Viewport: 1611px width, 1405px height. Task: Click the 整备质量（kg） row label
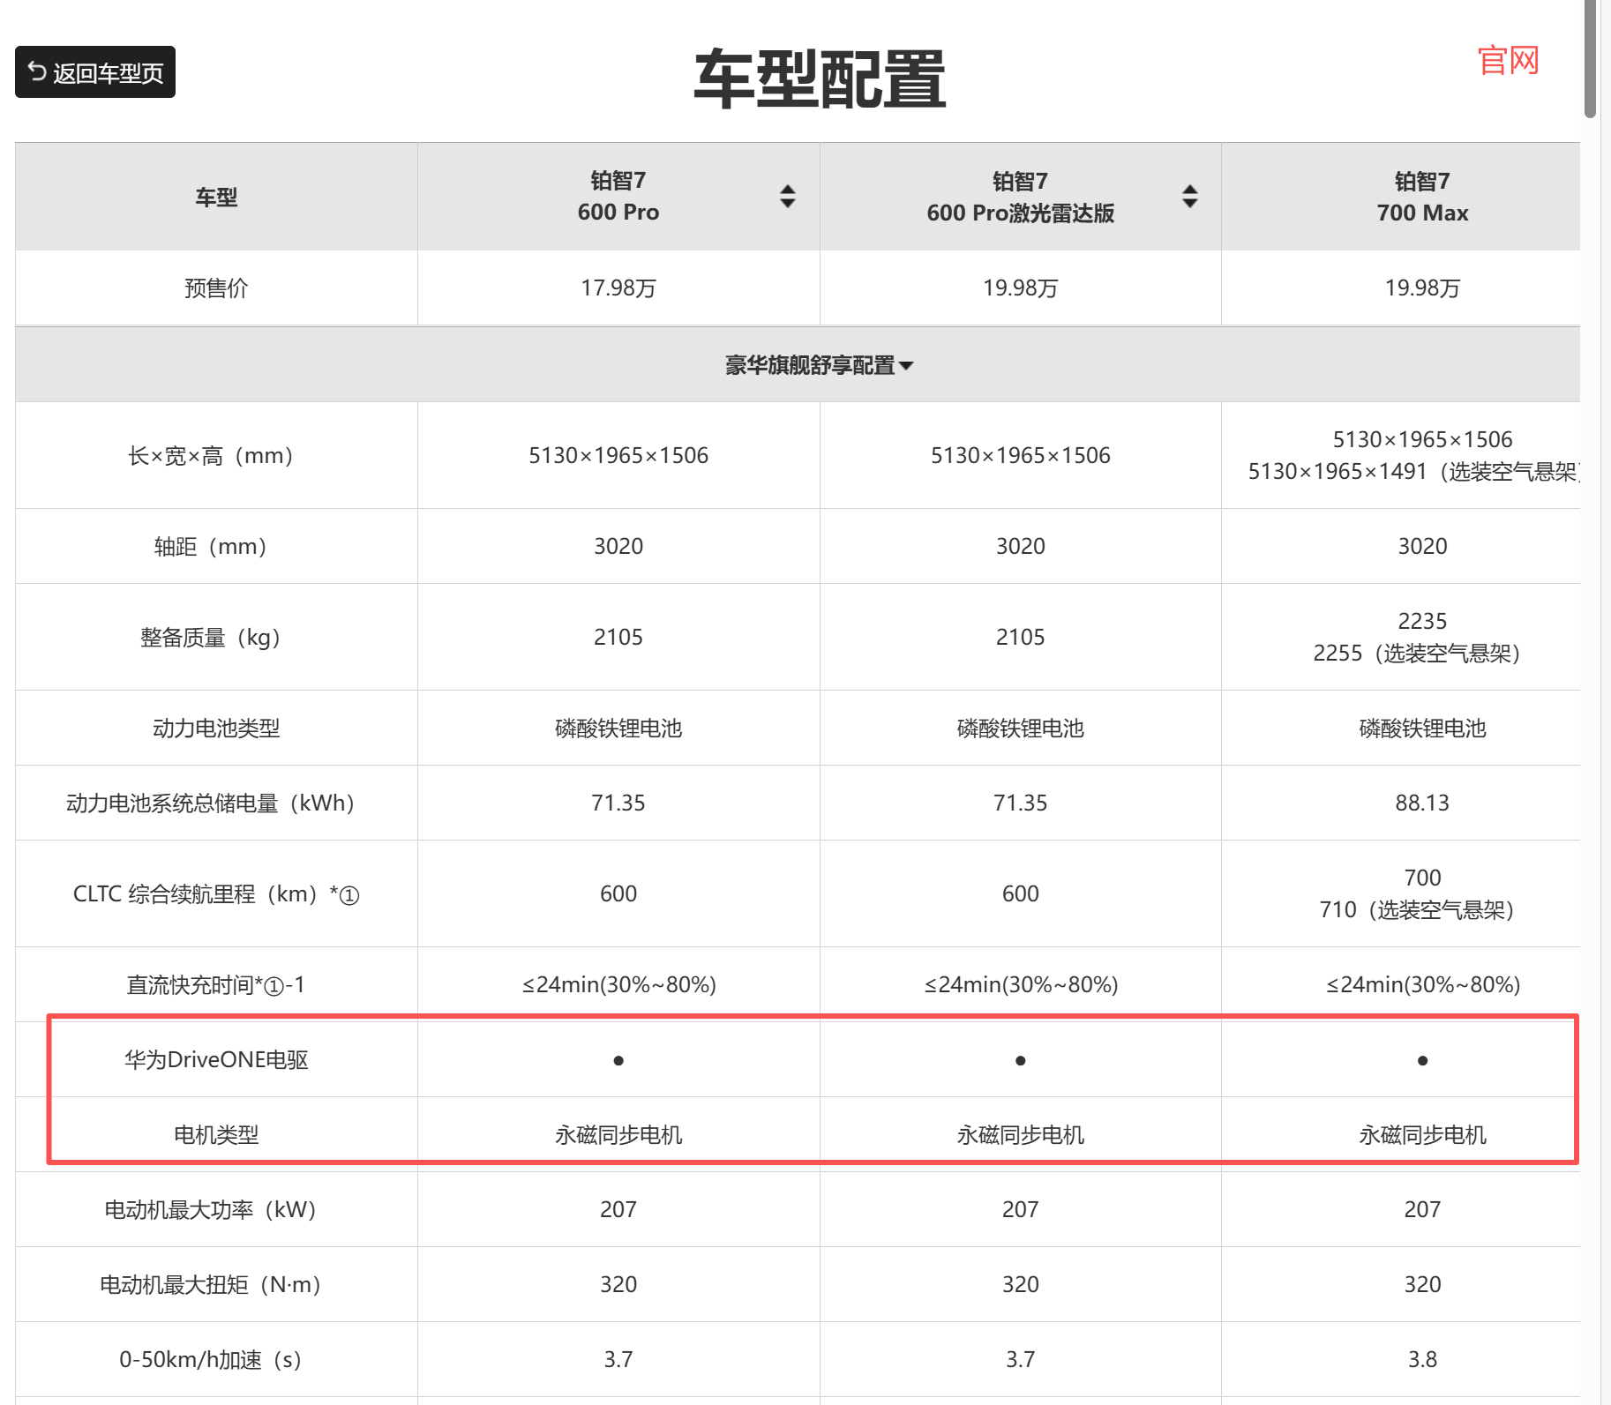211,638
